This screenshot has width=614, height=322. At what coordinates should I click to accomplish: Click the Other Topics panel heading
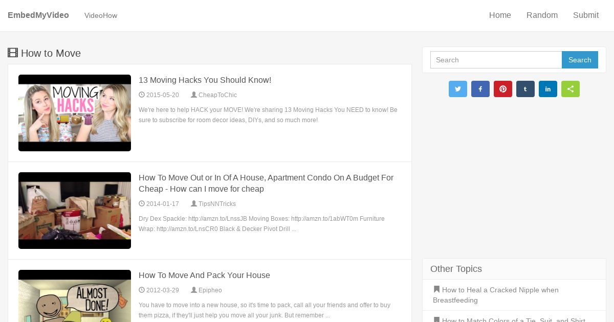click(456, 269)
